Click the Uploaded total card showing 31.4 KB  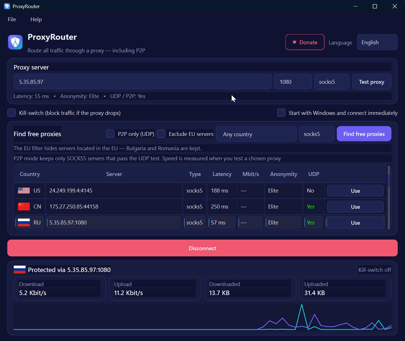345,288
